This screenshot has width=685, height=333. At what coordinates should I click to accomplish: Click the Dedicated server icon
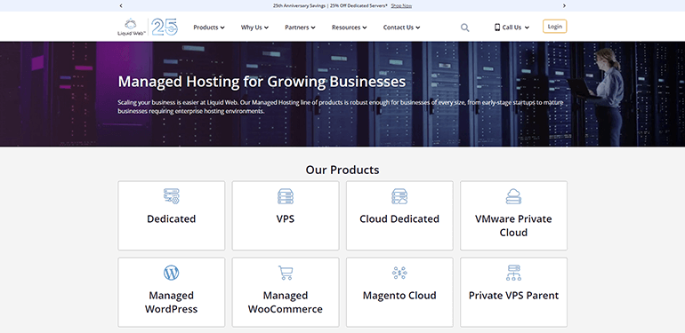(171, 196)
